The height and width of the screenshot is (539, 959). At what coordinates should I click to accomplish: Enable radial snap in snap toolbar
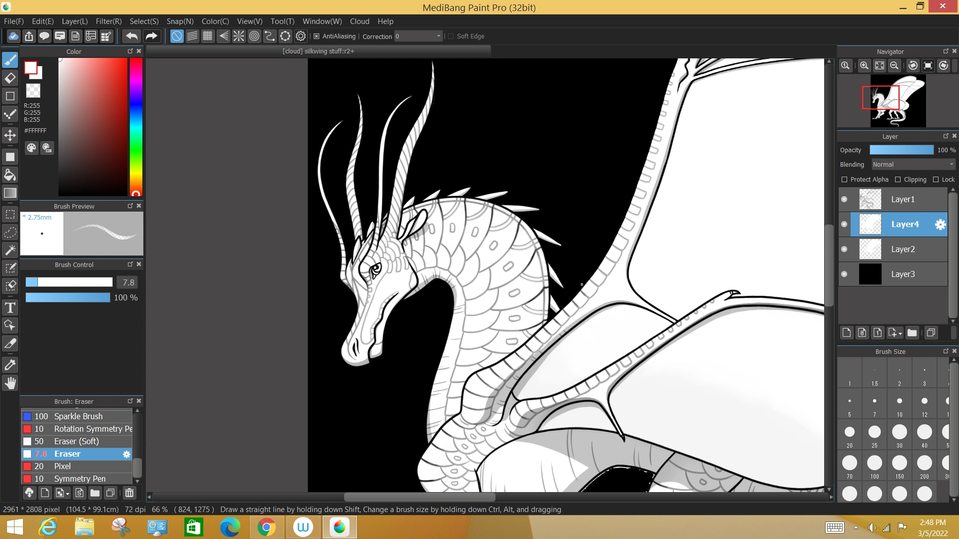239,36
